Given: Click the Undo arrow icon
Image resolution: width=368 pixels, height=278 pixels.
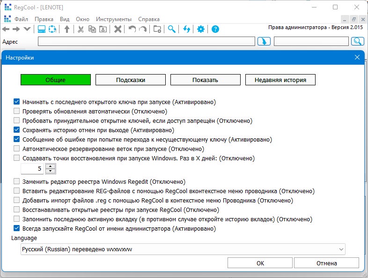Looking at the screenshot, I should (132, 30).
